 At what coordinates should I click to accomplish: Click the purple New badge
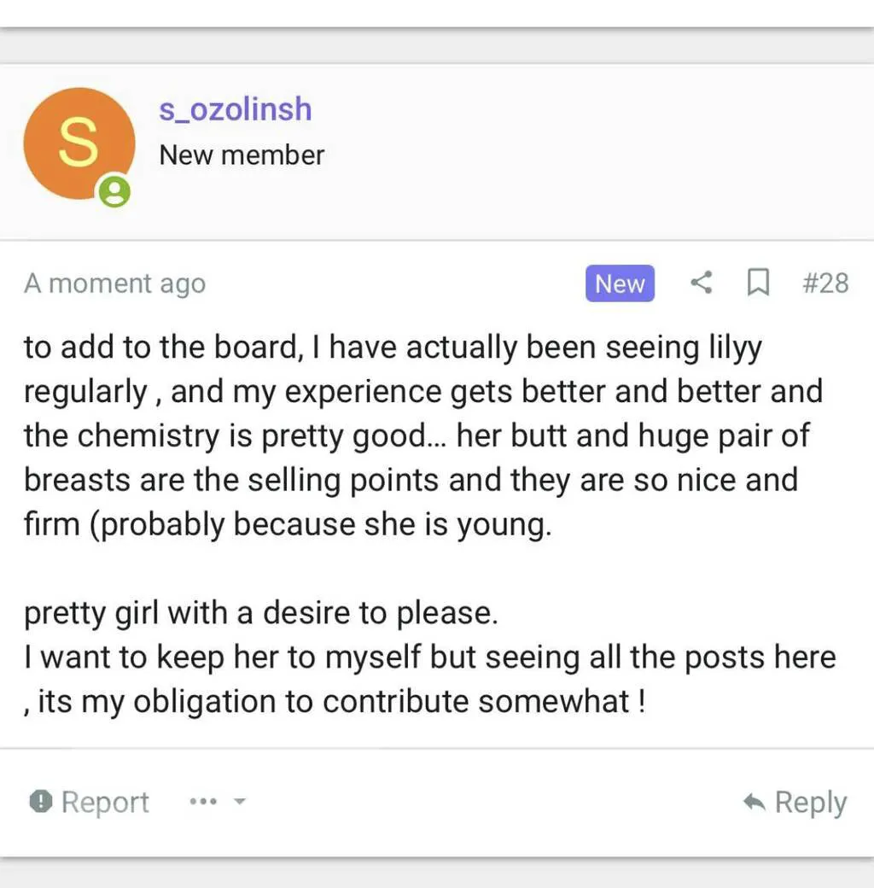click(620, 283)
